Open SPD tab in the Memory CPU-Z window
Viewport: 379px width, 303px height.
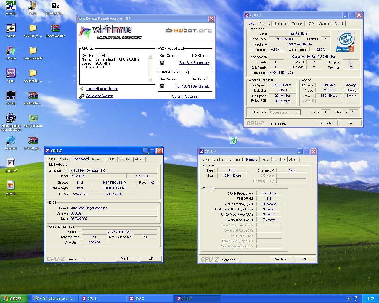coord(265,160)
